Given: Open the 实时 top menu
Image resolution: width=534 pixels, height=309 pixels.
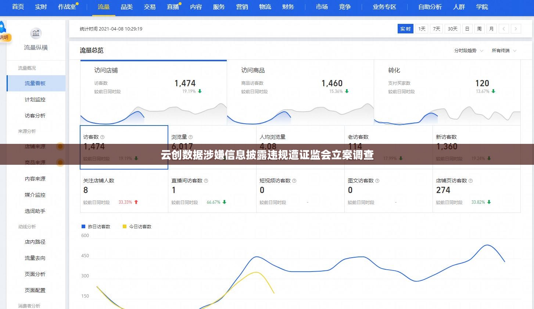Looking at the screenshot, I should 41,7.
